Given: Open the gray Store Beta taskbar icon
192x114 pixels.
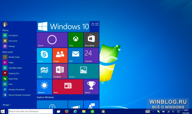Looking at the screenshot, I should tap(103, 111).
